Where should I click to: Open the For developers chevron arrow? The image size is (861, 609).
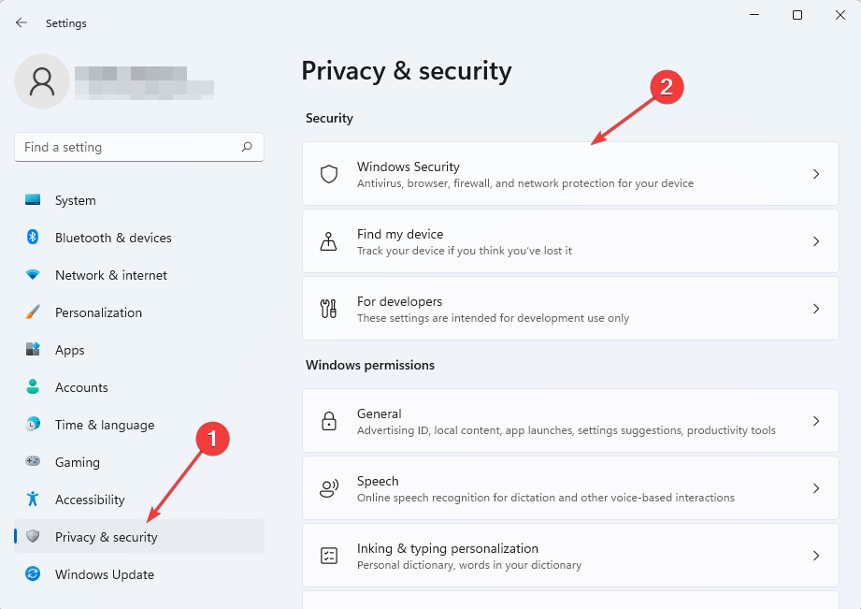coord(815,309)
